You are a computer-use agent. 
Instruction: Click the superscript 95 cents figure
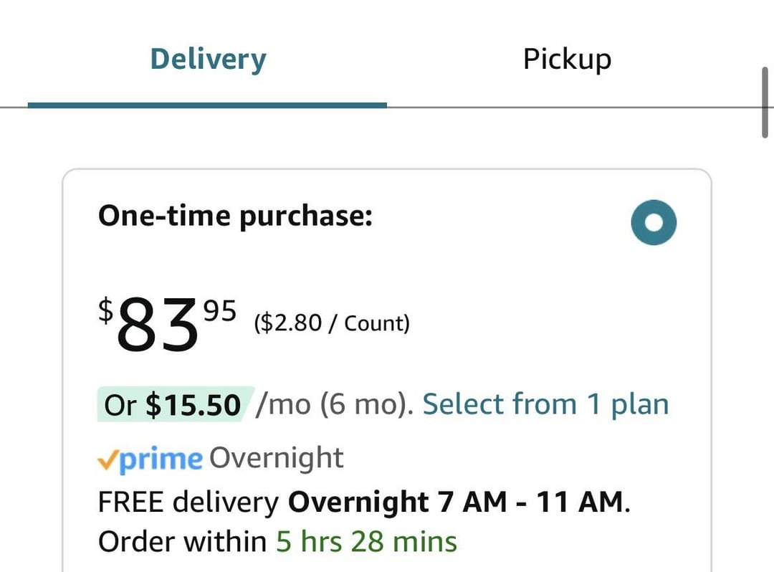point(219,311)
